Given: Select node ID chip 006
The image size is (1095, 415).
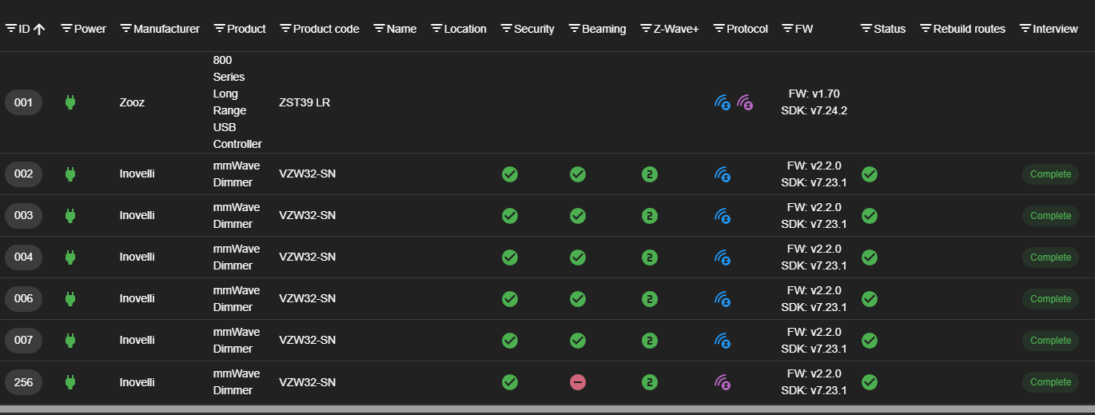Looking at the screenshot, I should point(23,299).
